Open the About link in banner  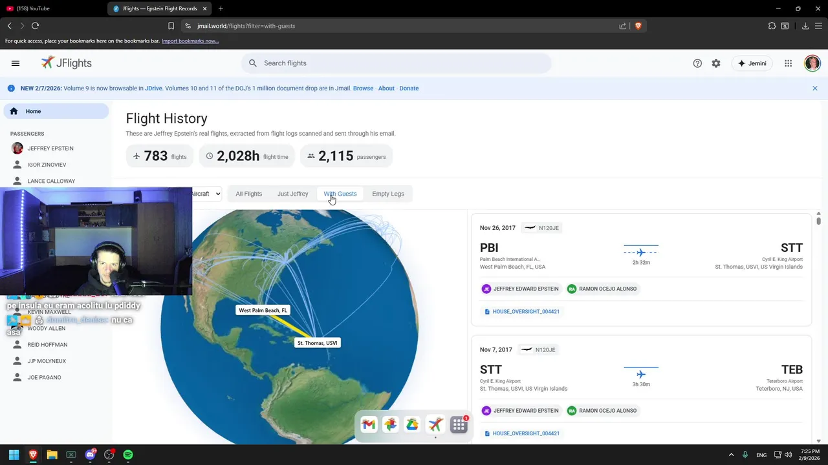point(386,88)
